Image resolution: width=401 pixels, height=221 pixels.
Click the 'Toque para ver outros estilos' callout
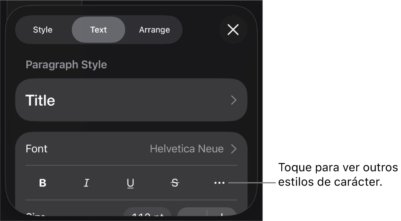[x=338, y=175]
